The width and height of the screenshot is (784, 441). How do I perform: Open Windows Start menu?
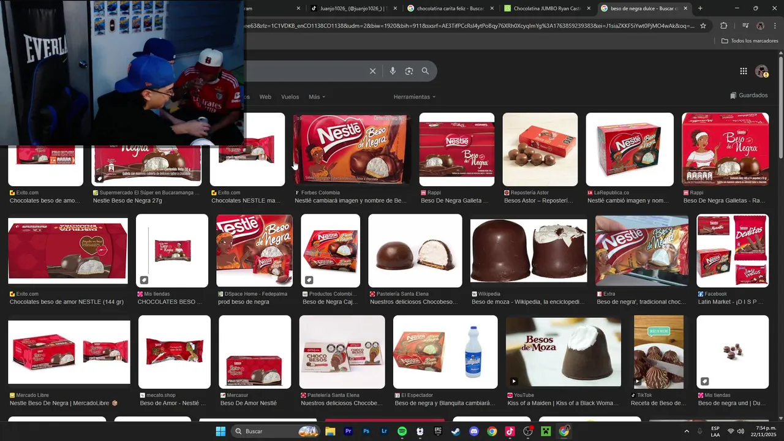click(221, 431)
